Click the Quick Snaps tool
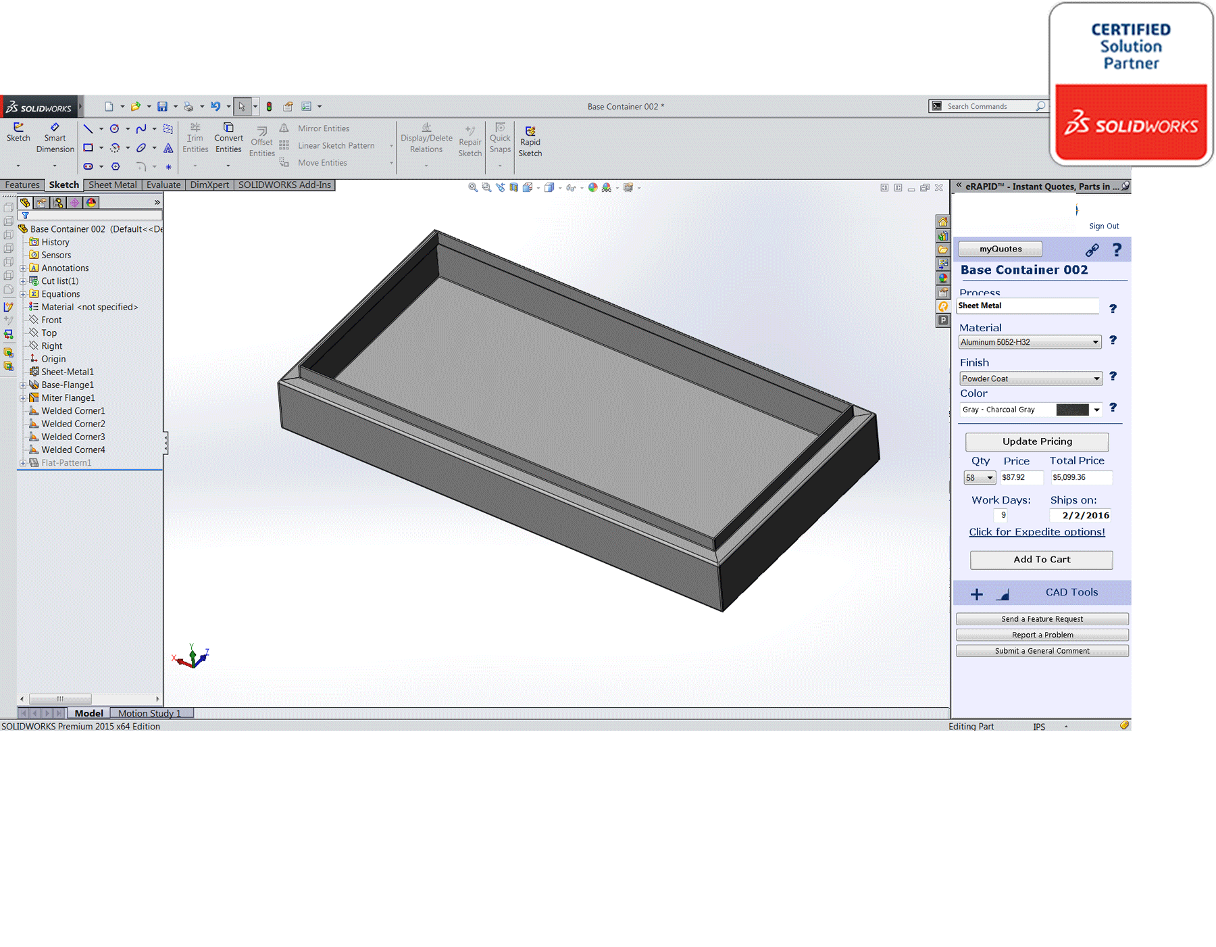The height and width of the screenshot is (947, 1216). click(x=500, y=138)
